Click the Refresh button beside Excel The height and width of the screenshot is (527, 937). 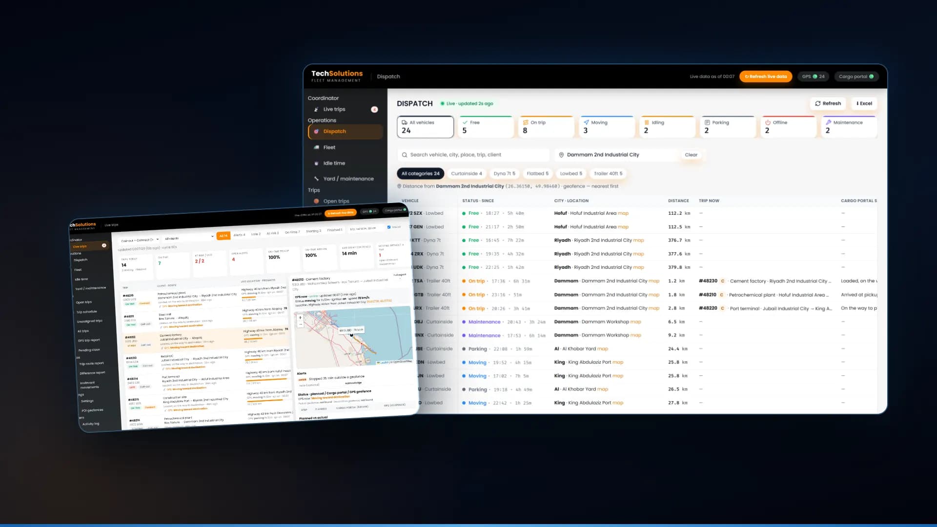(828, 103)
